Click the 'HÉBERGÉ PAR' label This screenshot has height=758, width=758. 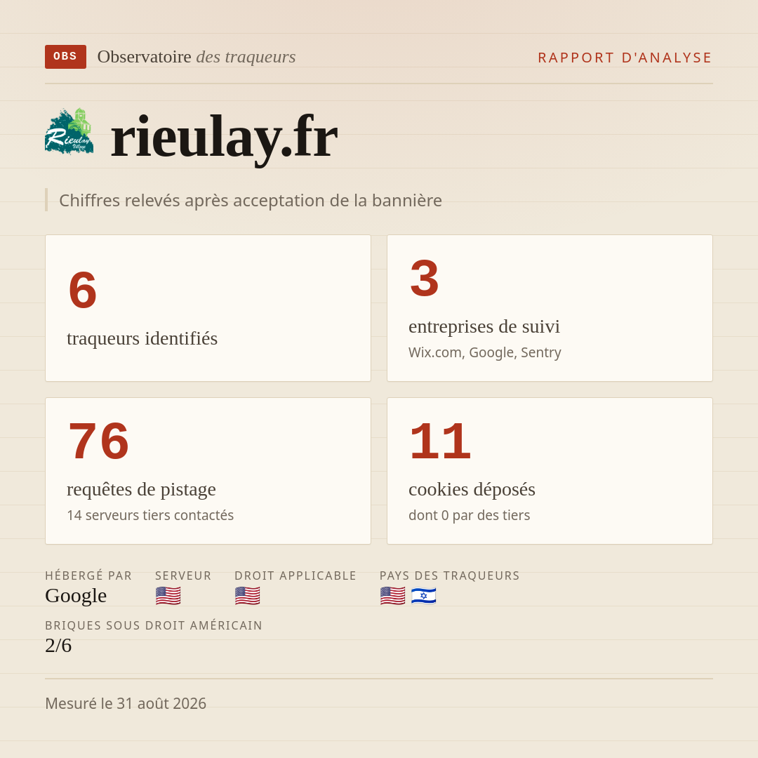88,576
